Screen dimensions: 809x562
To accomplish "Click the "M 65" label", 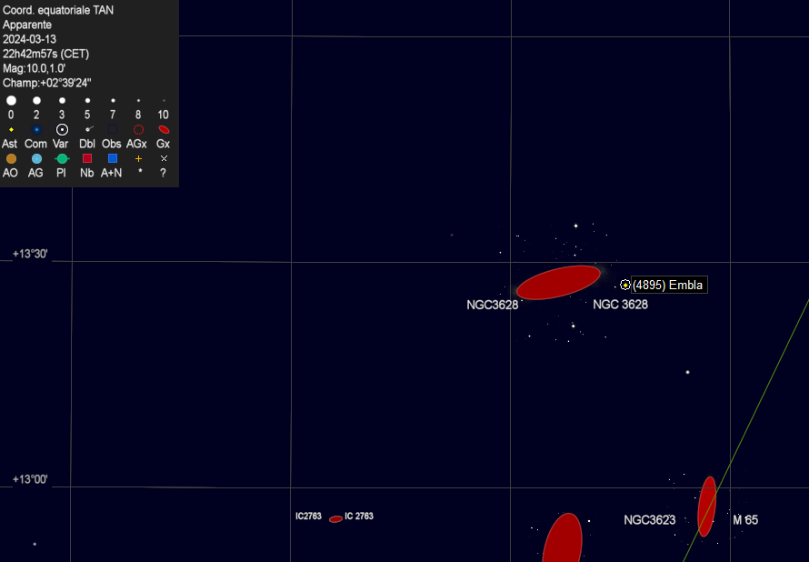I will (745, 519).
